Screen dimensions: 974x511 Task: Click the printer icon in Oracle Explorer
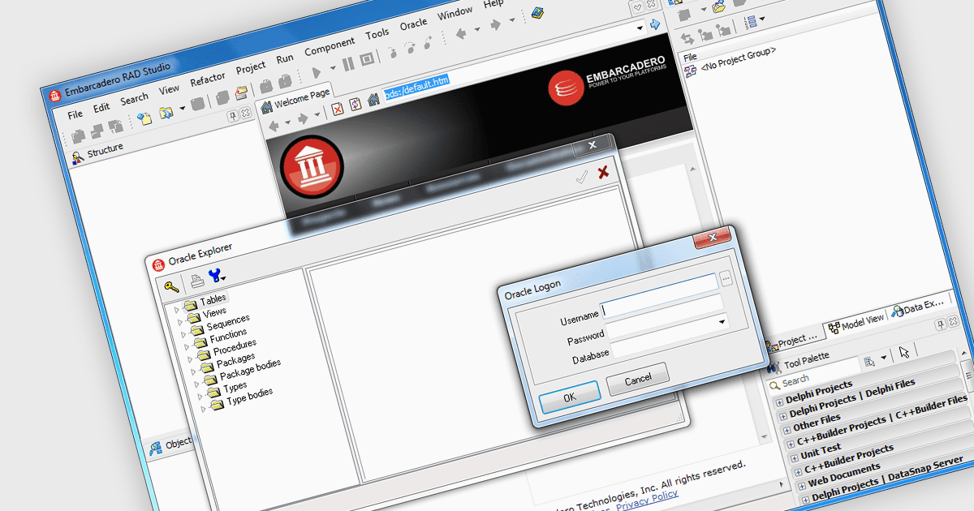(197, 281)
